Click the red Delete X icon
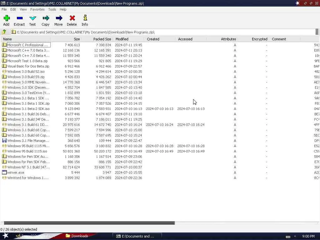Image resolution: width=320 pixels, height=240 pixels. click(72, 18)
